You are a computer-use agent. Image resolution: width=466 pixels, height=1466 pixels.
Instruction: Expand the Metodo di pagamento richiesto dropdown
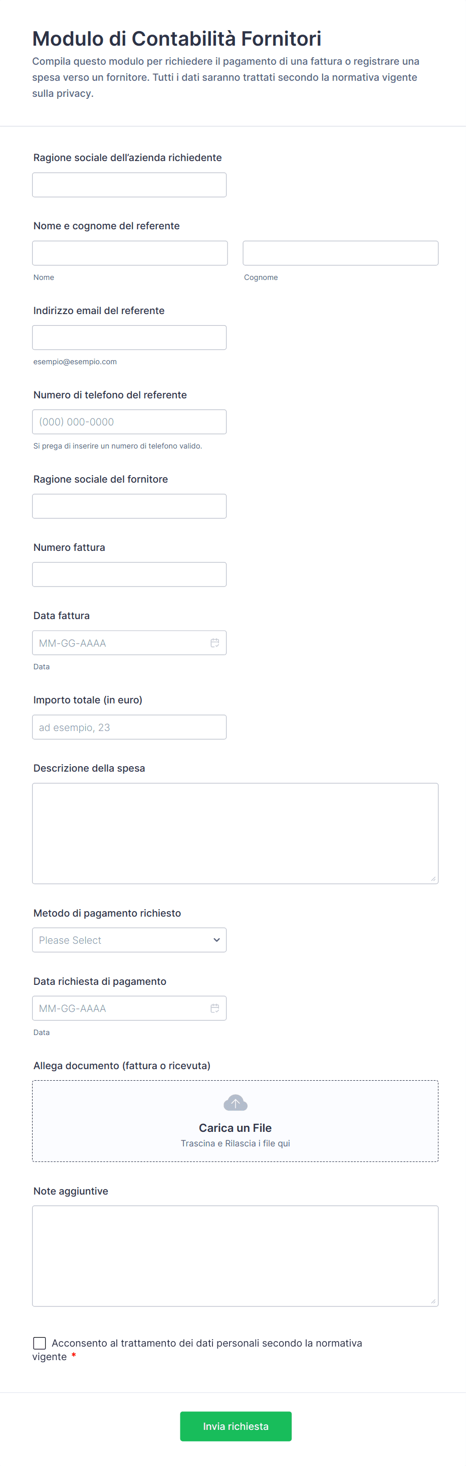click(x=129, y=940)
